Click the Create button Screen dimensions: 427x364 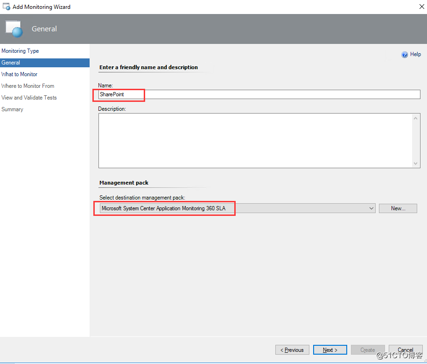(x=368, y=350)
